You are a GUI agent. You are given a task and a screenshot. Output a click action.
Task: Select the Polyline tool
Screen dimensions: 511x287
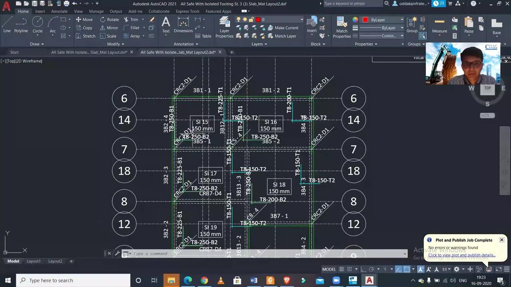point(21,25)
